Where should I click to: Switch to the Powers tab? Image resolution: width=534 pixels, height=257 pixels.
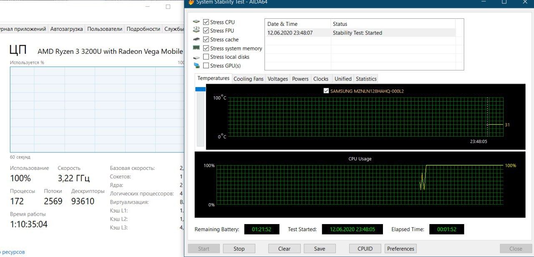click(x=300, y=79)
